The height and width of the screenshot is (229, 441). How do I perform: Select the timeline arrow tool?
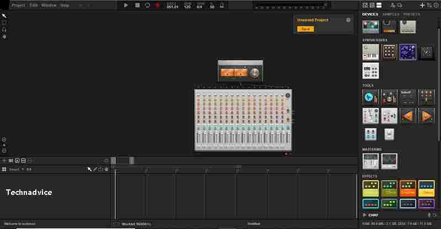(89, 170)
